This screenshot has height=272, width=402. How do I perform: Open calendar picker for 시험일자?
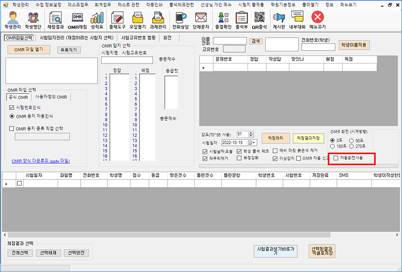point(252,142)
